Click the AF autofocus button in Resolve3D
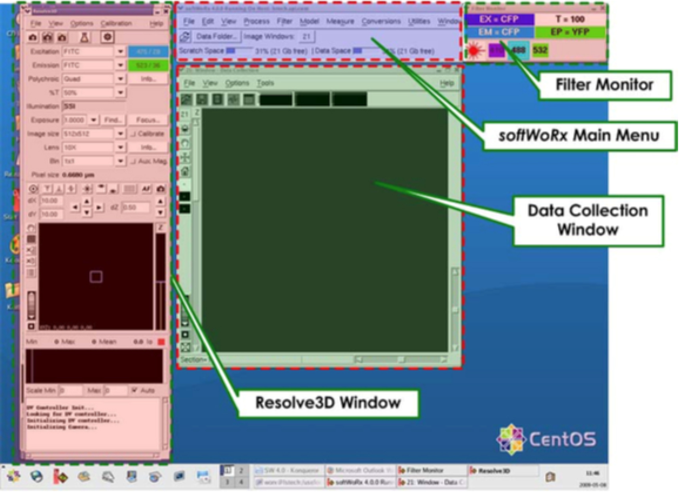This screenshot has width=680, height=492. [x=146, y=189]
